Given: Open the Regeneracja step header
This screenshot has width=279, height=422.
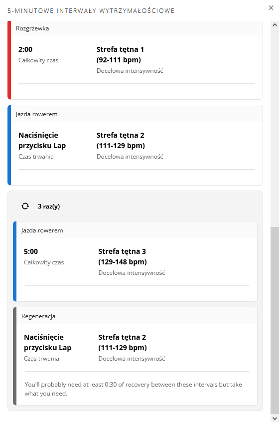Looking at the screenshot, I should click(x=137, y=316).
